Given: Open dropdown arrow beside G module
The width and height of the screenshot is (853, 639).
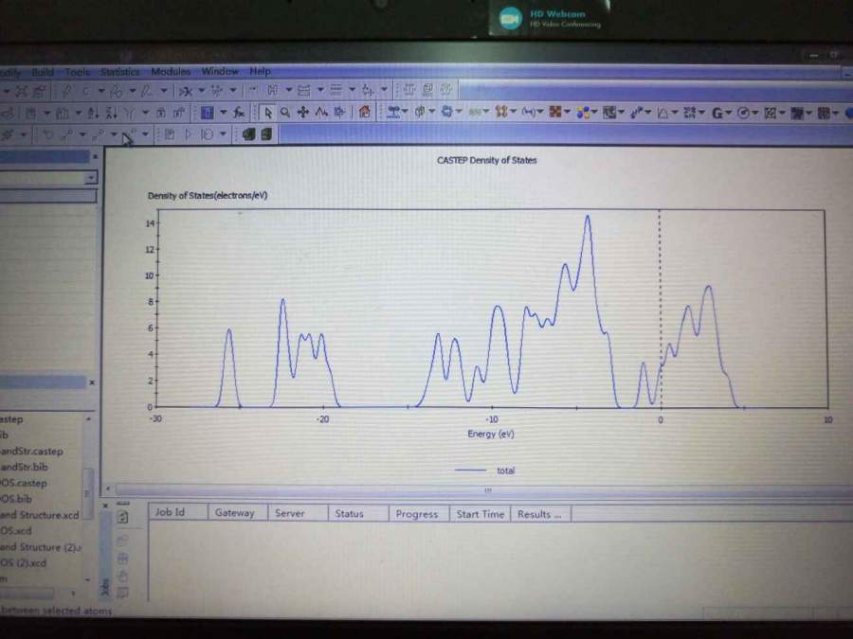Looking at the screenshot, I should [x=729, y=113].
